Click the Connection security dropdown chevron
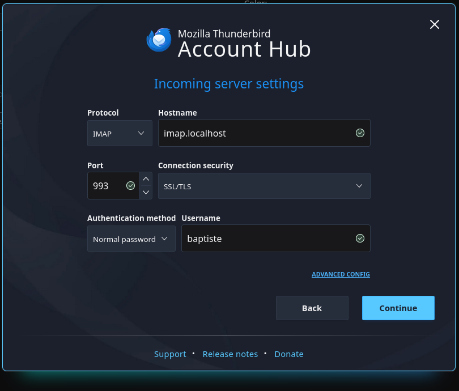Viewport: 459px width, 391px height. [359, 185]
